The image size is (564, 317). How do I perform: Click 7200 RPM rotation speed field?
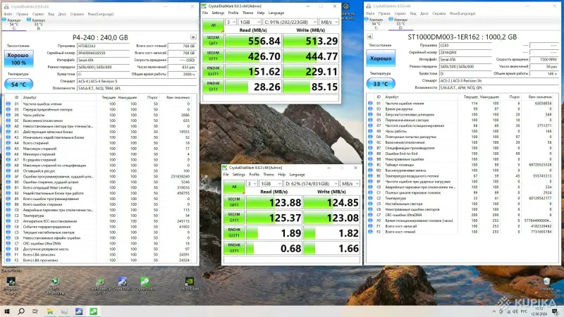coord(544,59)
